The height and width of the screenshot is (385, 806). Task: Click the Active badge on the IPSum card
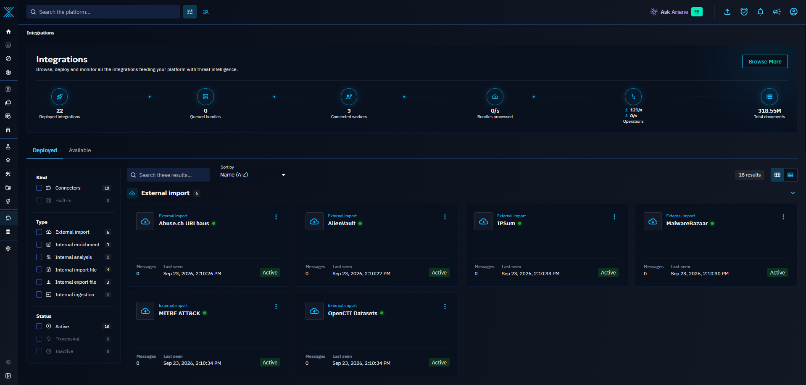click(x=608, y=273)
